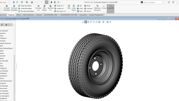This screenshot has width=179, height=101.
Task: Open the Options gear icon
Action: pos(58,2)
